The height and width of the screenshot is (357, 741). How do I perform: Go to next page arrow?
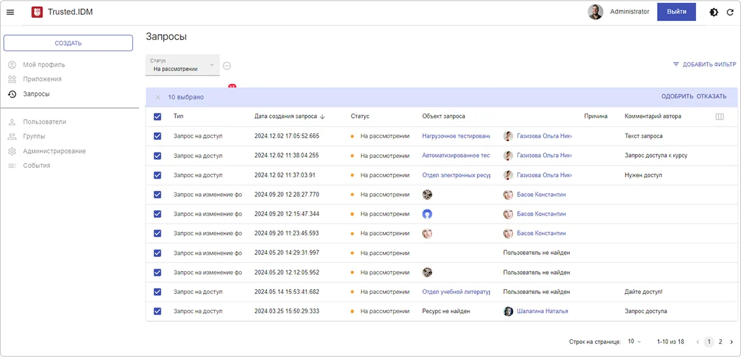732,342
